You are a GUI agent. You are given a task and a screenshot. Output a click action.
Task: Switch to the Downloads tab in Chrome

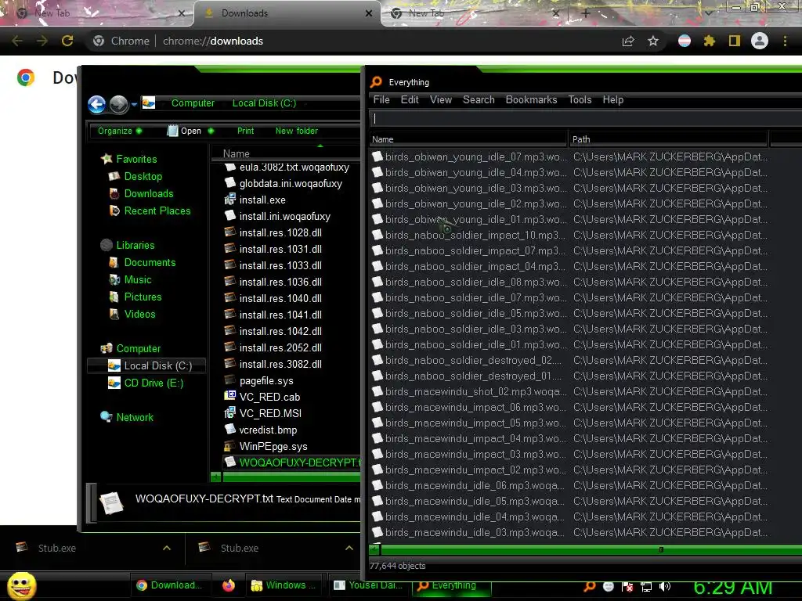pos(287,13)
